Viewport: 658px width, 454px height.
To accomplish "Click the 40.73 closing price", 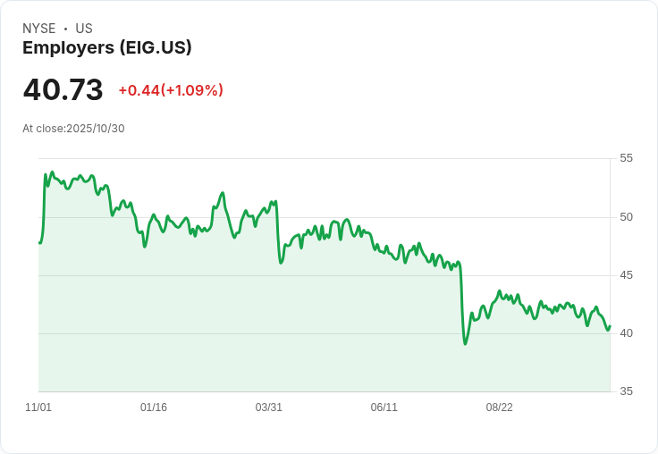I will tap(63, 90).
